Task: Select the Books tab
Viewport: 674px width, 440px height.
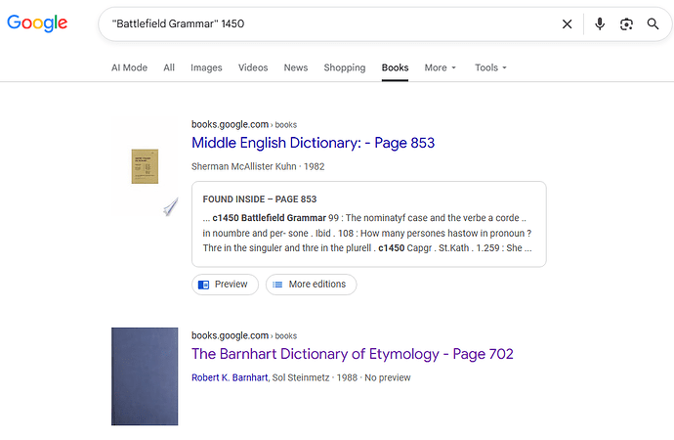Action: click(x=395, y=67)
